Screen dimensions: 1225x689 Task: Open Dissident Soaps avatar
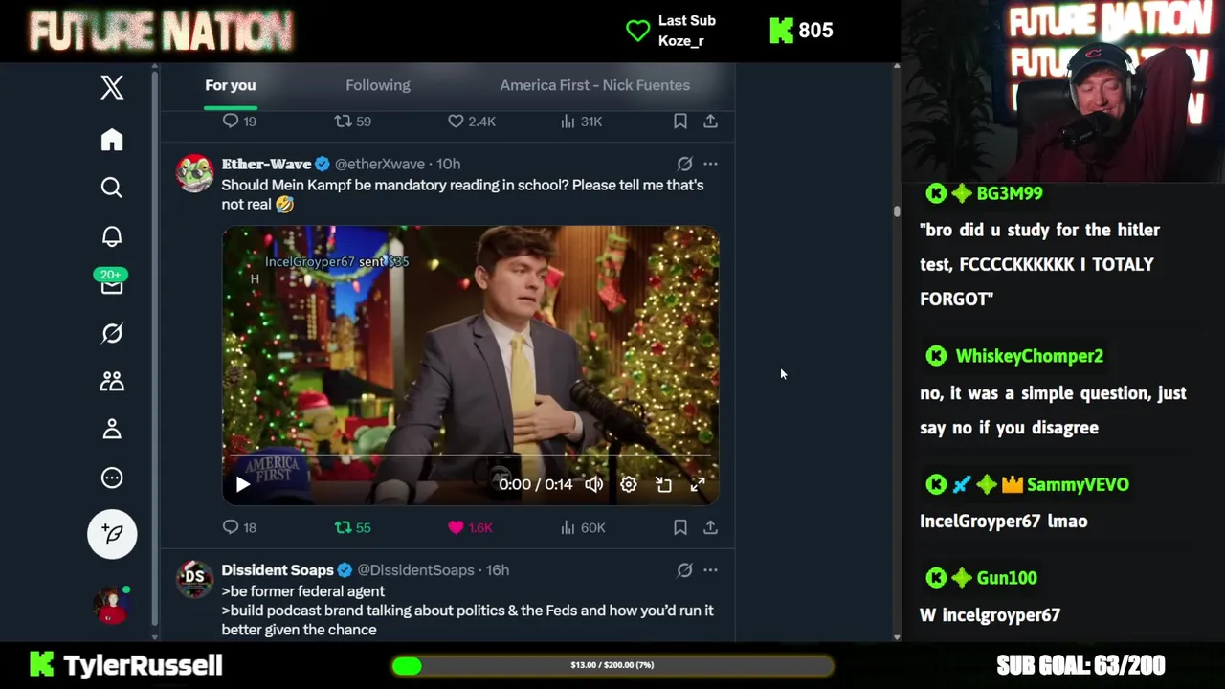(x=194, y=579)
